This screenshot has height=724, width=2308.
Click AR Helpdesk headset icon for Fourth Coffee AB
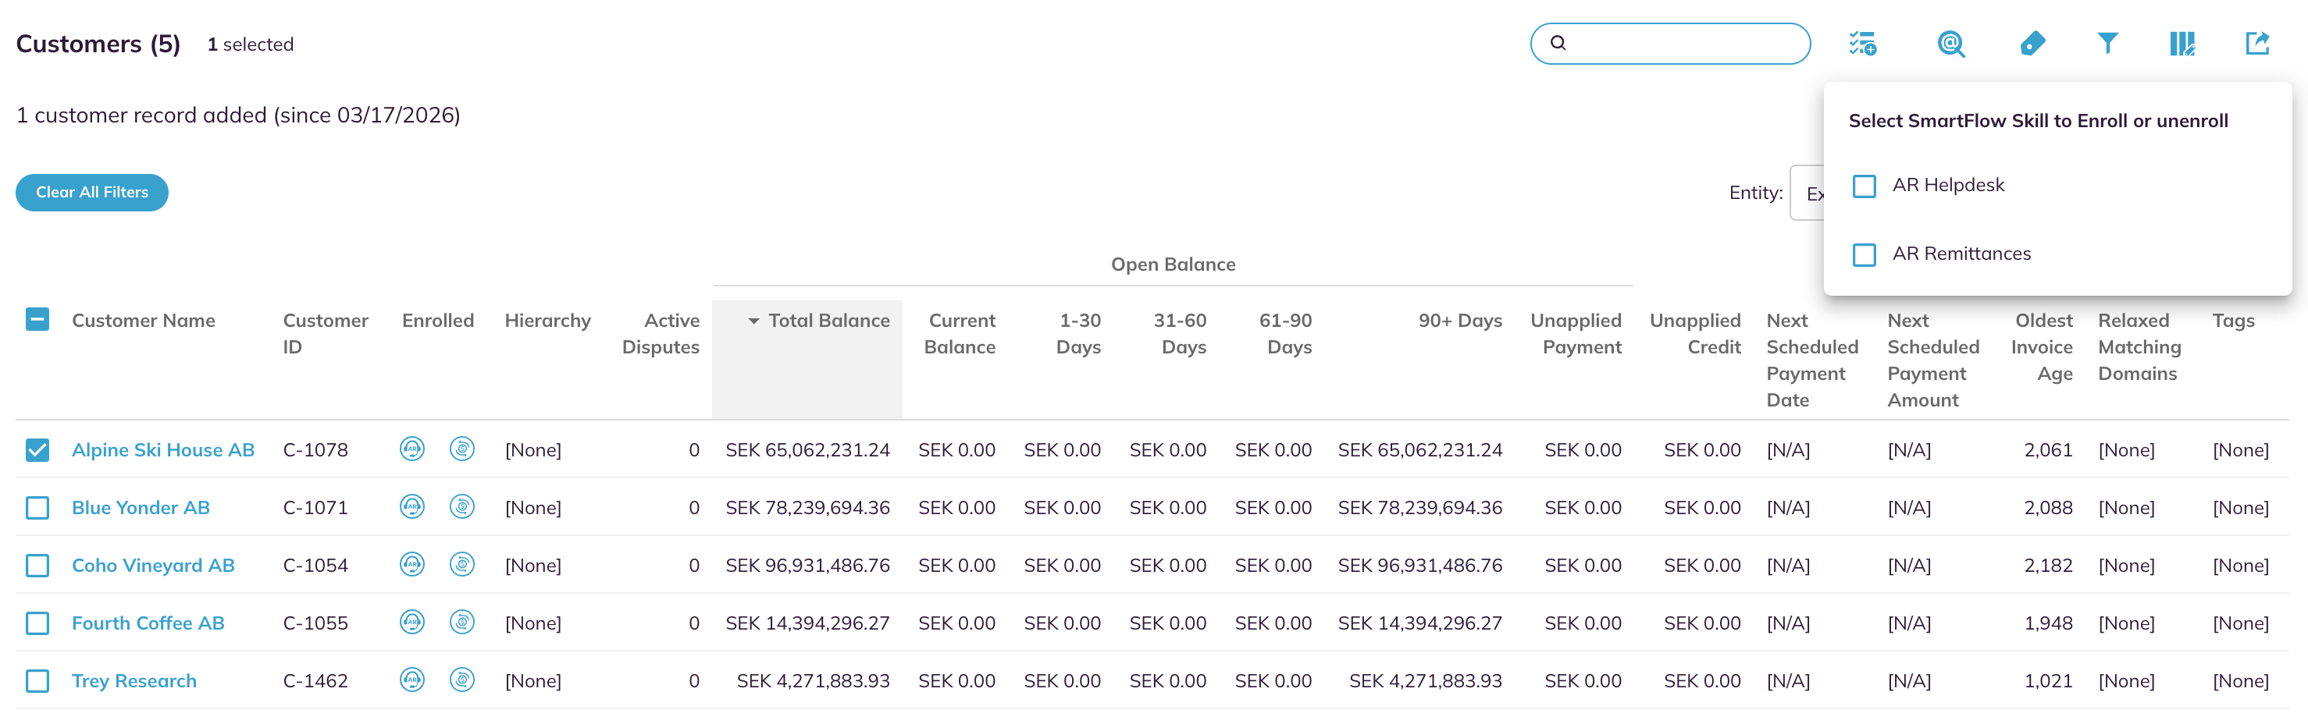tap(411, 622)
